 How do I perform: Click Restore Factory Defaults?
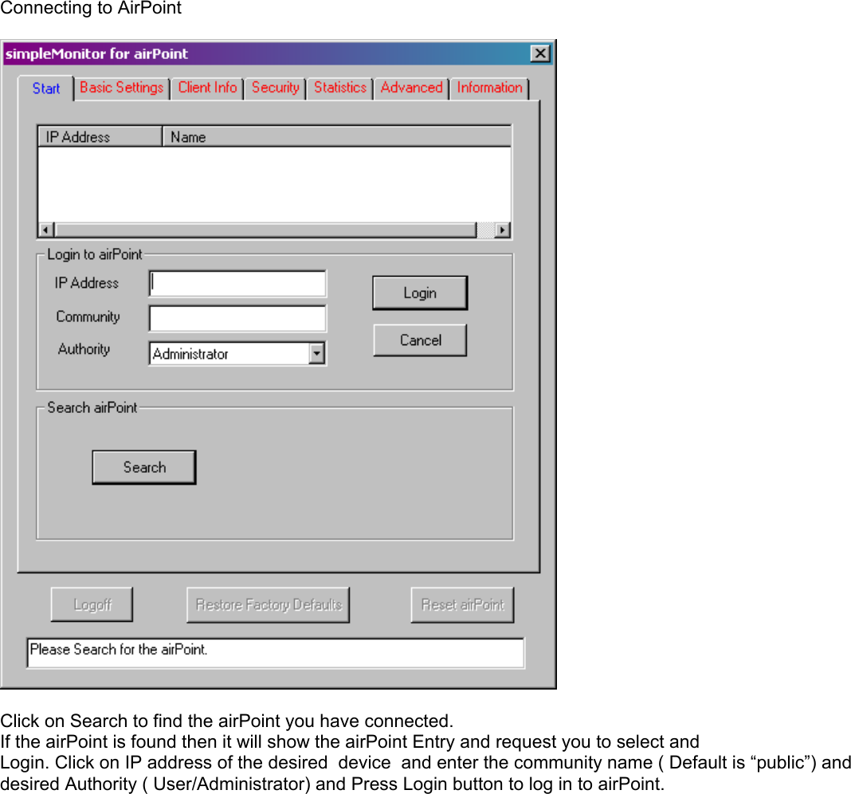pyautogui.click(x=268, y=604)
